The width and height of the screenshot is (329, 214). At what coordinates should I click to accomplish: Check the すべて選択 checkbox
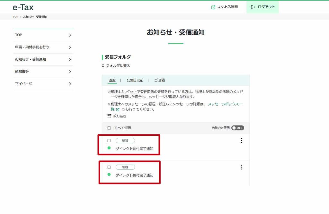(109, 128)
